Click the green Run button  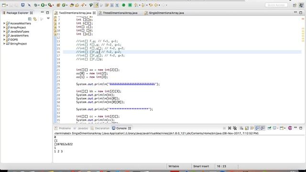[x=43, y=5]
